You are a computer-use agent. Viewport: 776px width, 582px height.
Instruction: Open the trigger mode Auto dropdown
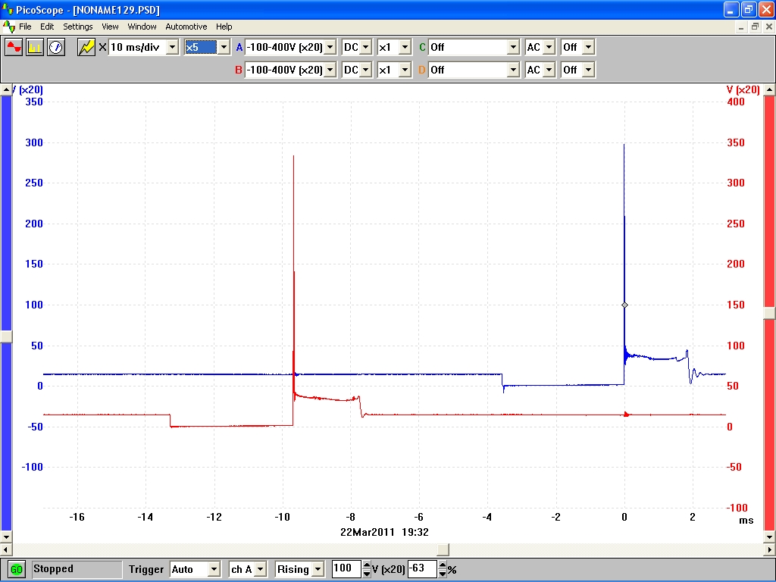pyautogui.click(x=214, y=569)
